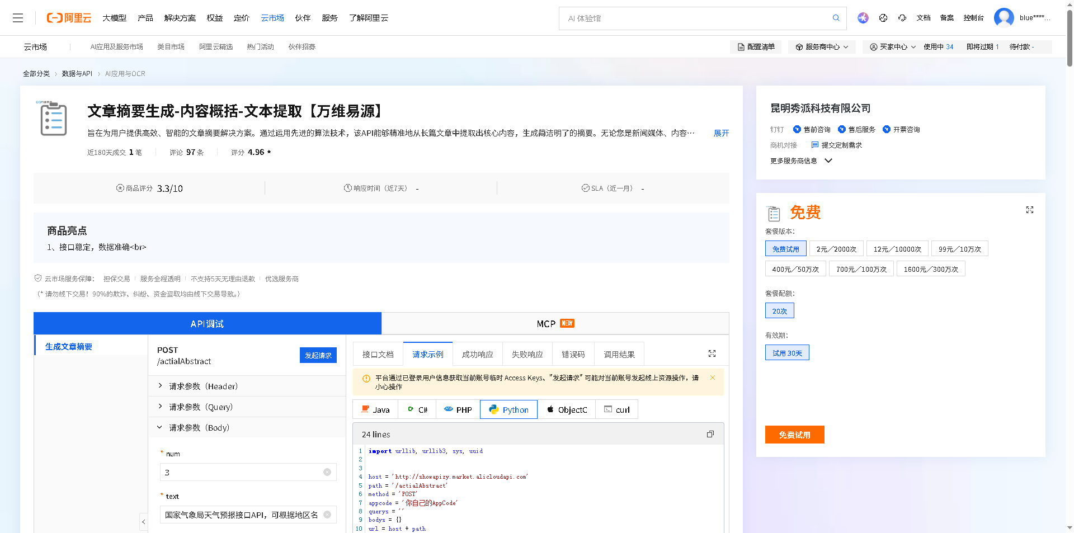Expand the product description with 展开

[x=721, y=133]
